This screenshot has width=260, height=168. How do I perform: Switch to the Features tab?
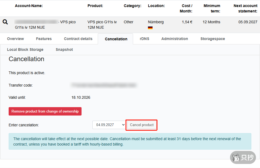44,39
